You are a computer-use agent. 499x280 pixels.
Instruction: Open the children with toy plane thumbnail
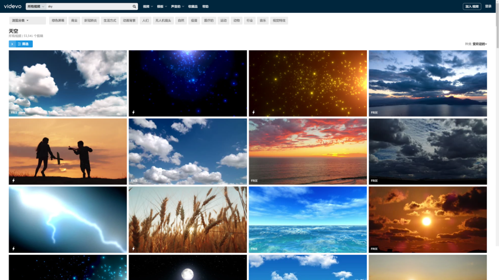click(68, 152)
